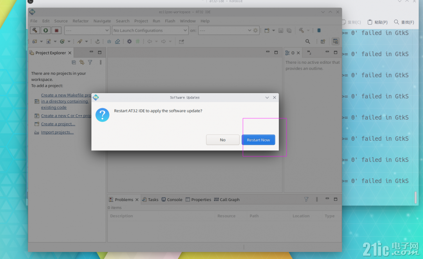Open the Search menu
This screenshot has width=423, height=259.
[x=123, y=21]
